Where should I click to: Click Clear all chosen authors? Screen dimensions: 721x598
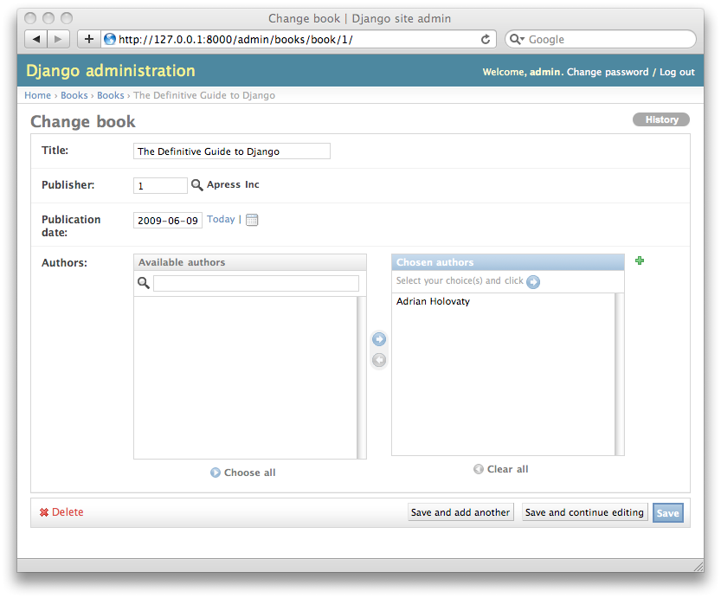[501, 469]
